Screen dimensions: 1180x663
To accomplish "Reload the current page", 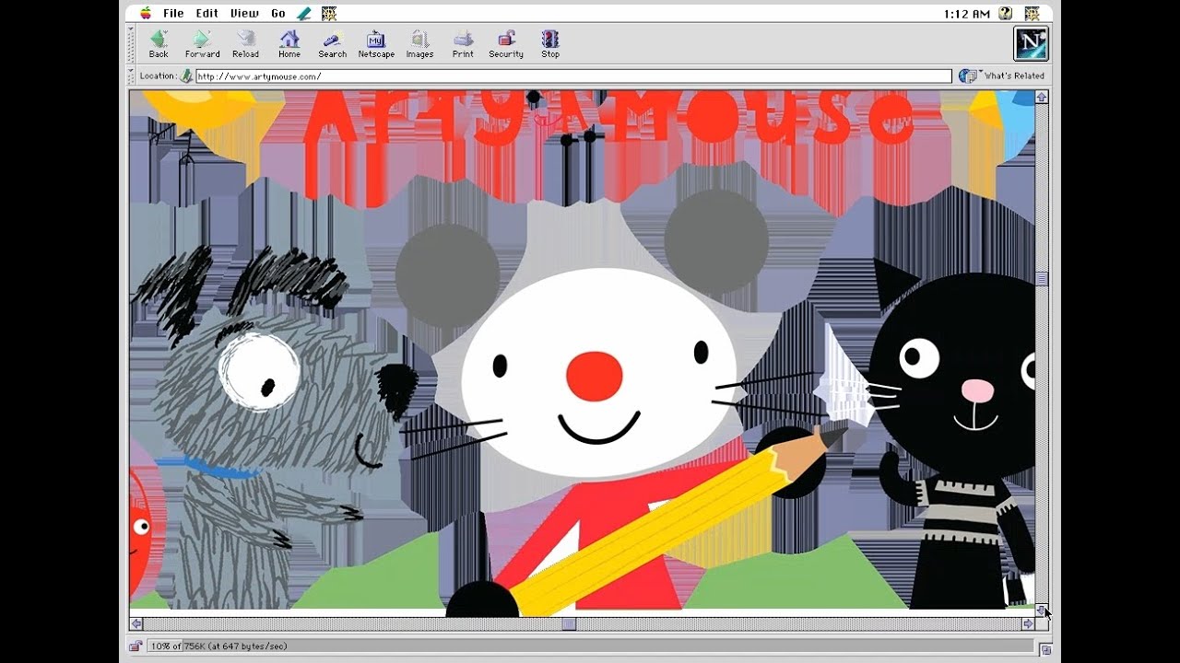I will (x=245, y=43).
